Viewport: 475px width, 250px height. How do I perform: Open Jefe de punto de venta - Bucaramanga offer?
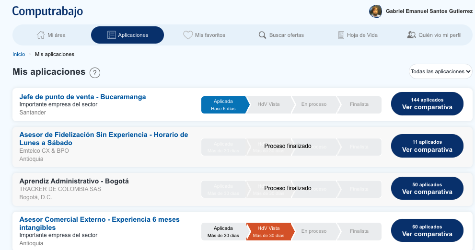pos(82,97)
